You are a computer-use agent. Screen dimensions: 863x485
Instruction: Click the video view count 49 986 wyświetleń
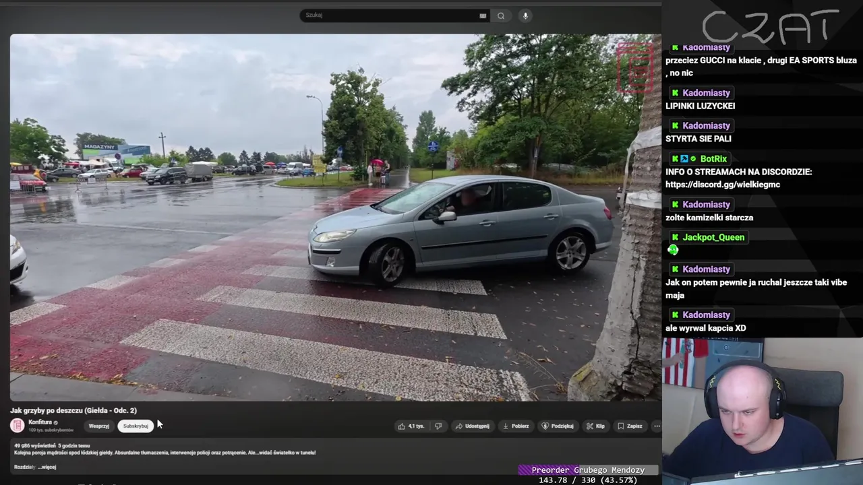pyautogui.click(x=34, y=446)
